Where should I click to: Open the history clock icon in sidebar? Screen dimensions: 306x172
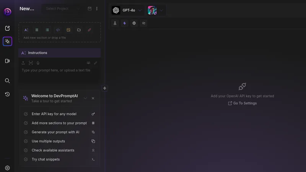7,94
